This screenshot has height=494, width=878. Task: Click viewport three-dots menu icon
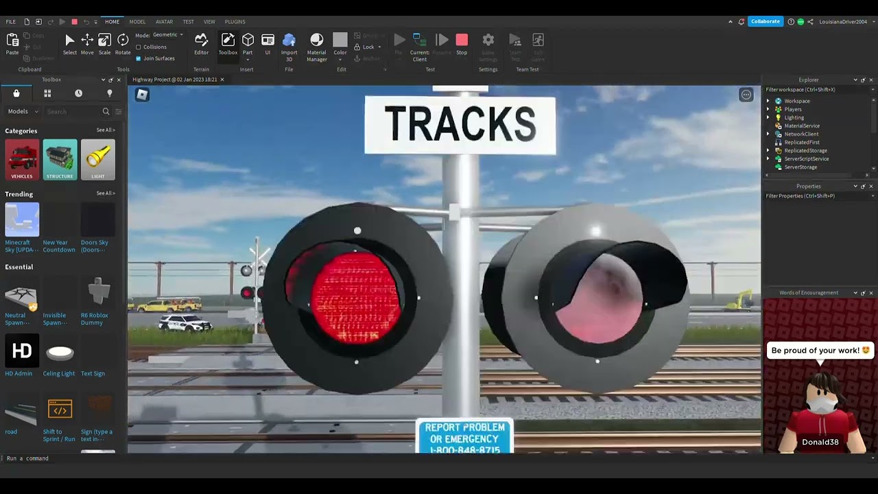tap(746, 95)
